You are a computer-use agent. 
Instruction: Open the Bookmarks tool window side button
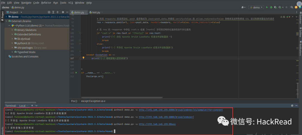(2, 131)
